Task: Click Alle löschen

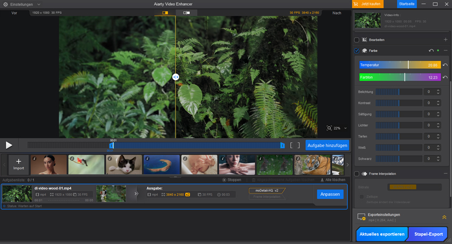Action: point(333,180)
